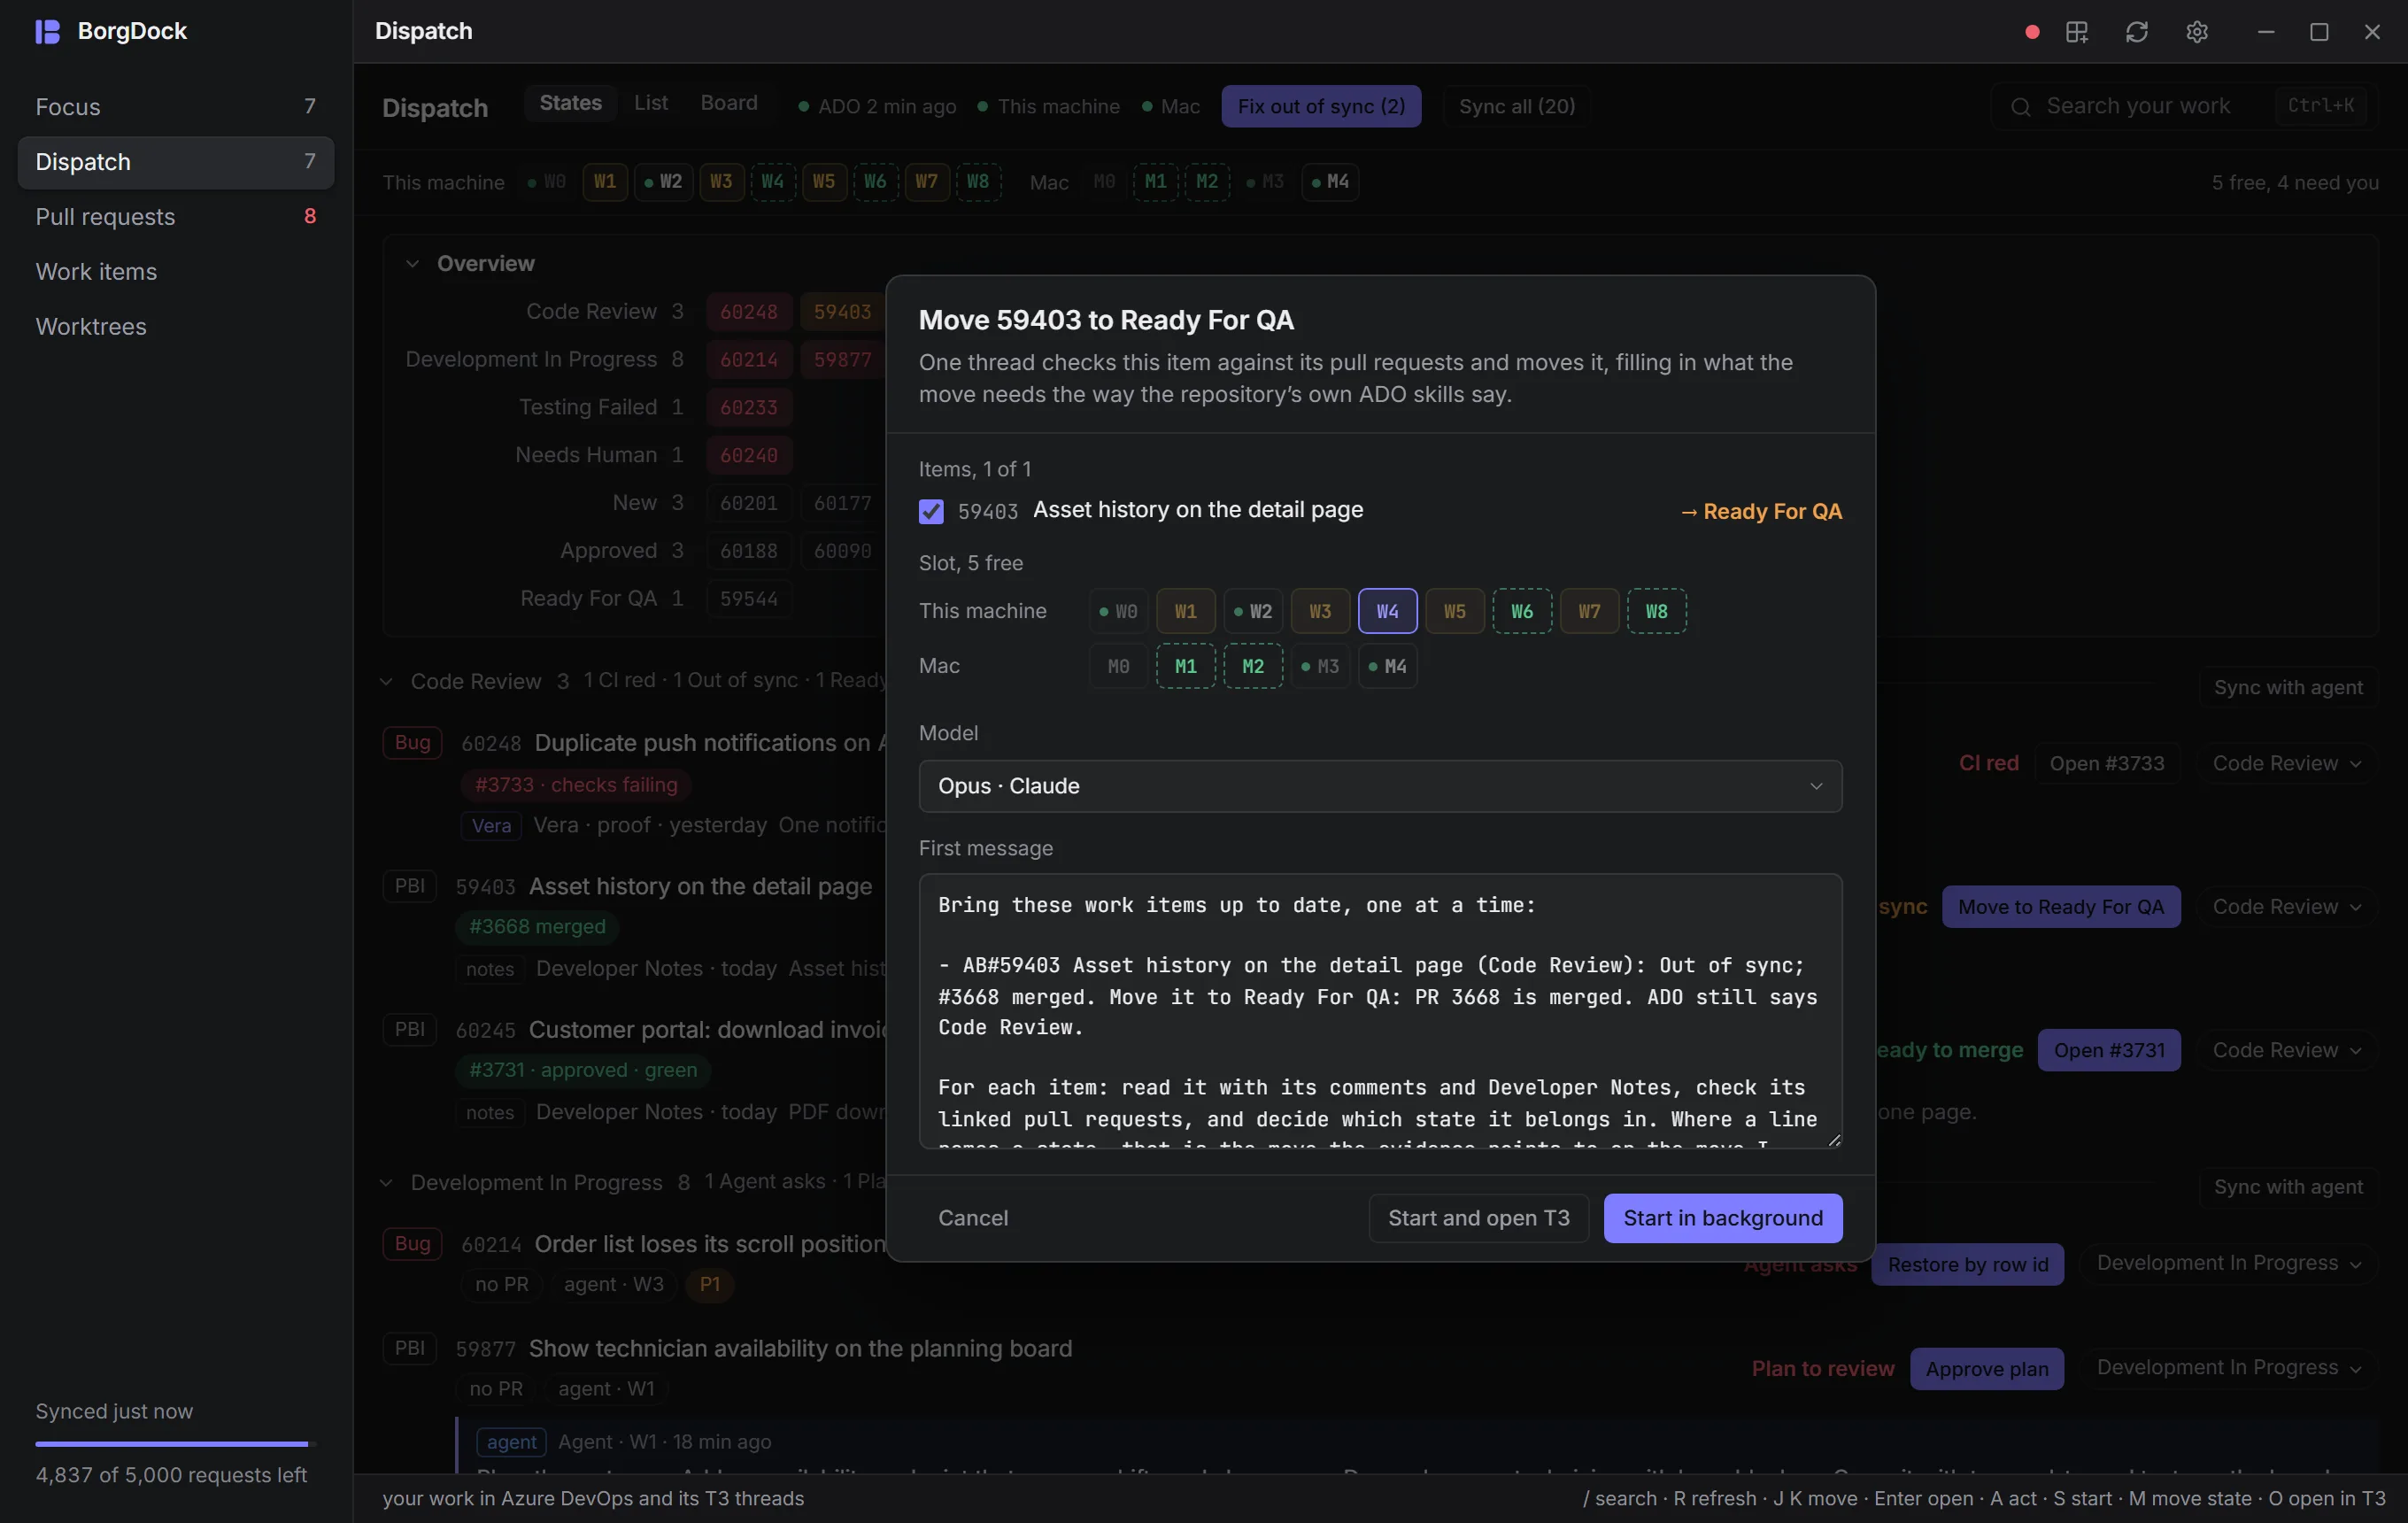Click Sync all (20) button
This screenshot has width=2408, height=1523.
[1516, 106]
